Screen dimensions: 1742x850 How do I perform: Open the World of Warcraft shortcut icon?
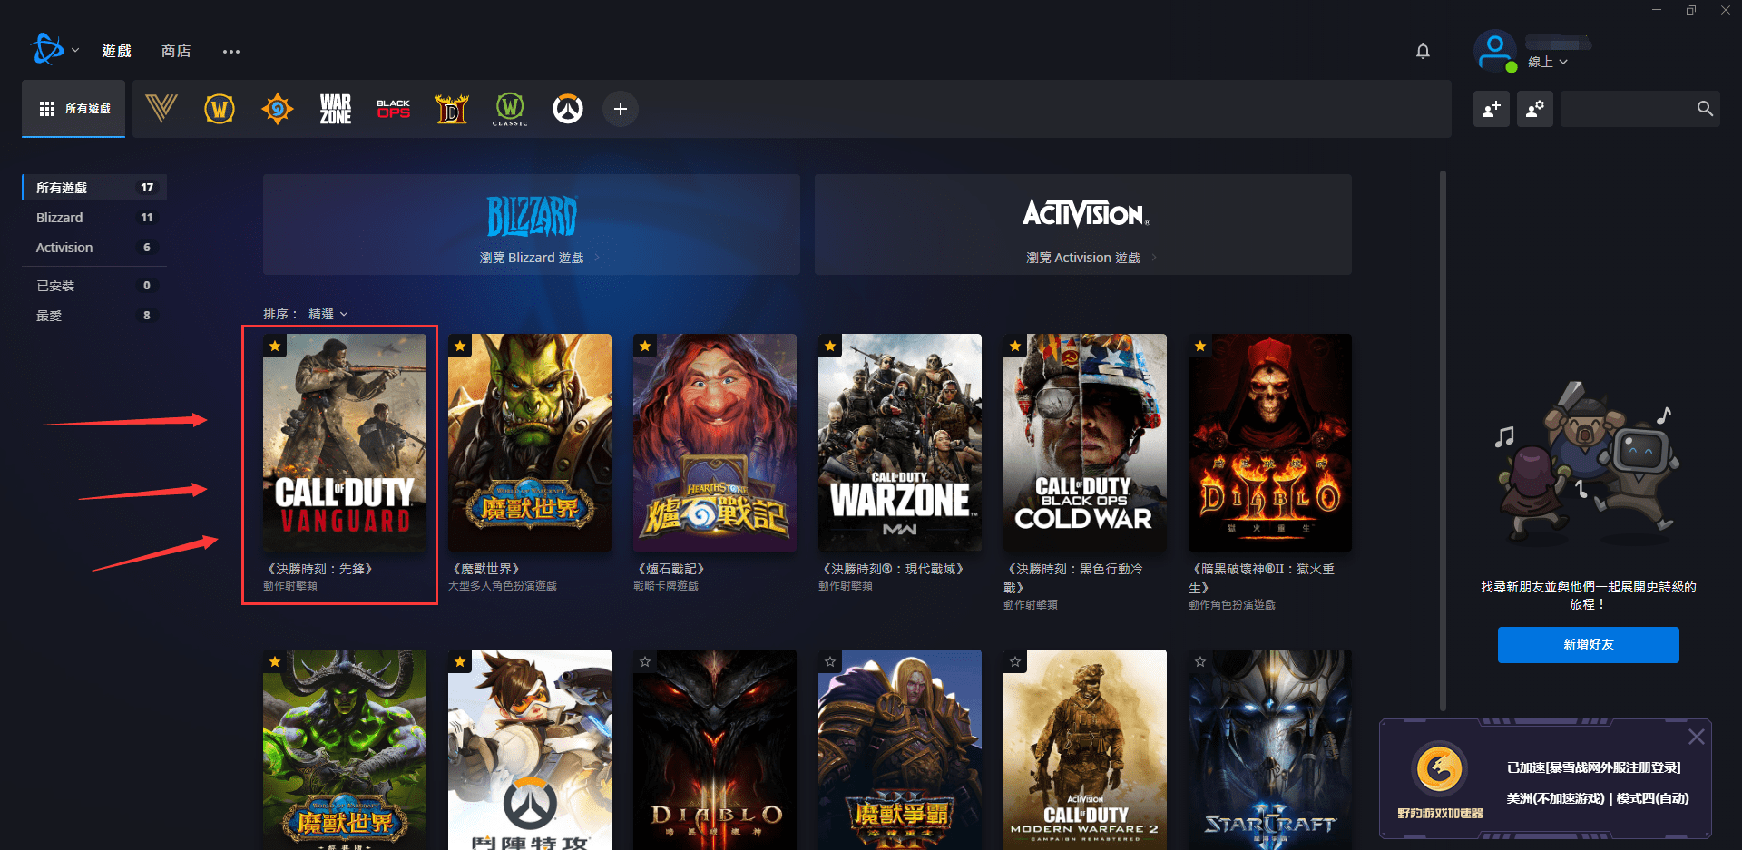pyautogui.click(x=220, y=109)
